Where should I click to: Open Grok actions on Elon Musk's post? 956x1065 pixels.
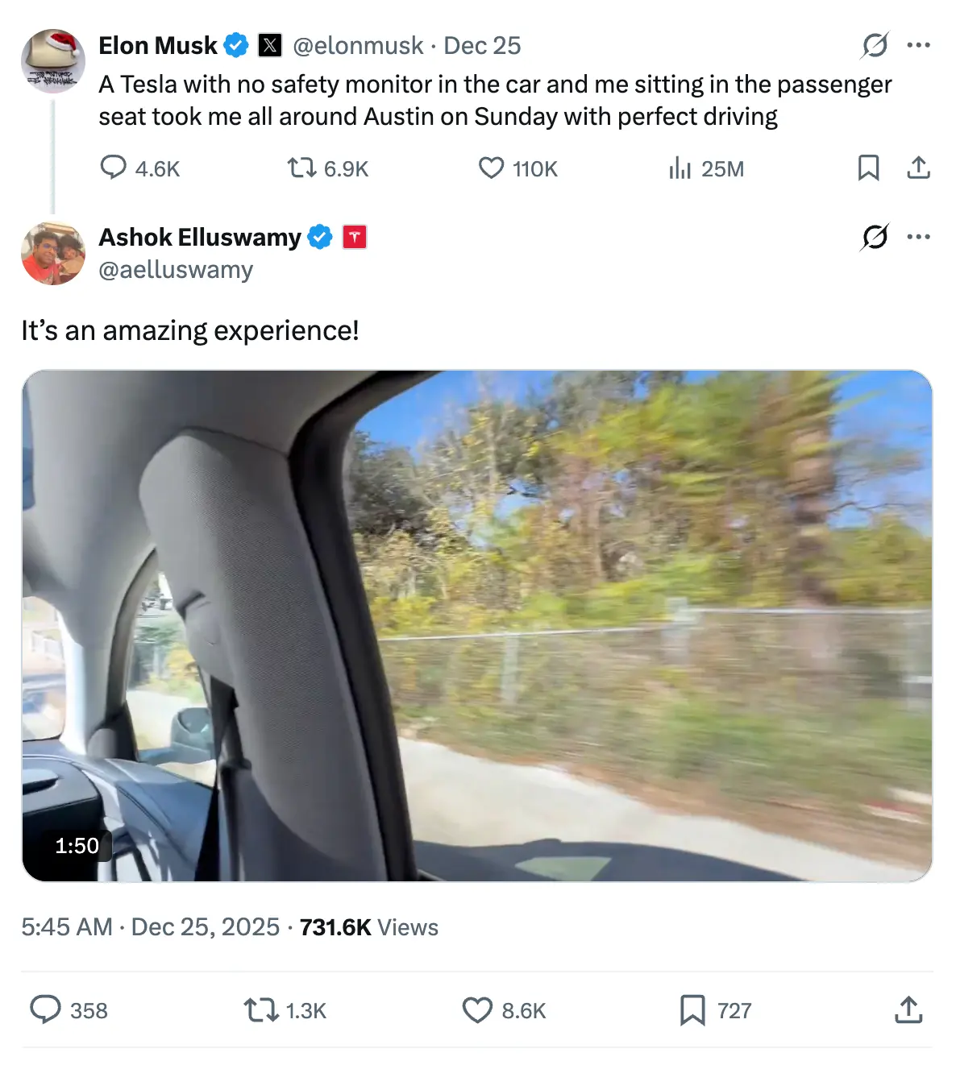point(875,46)
